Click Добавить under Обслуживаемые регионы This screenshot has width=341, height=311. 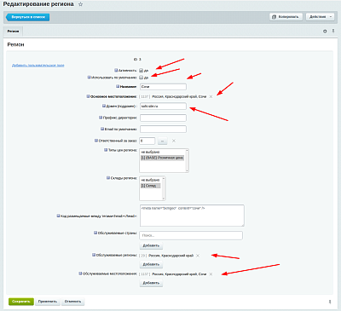[x=151, y=264]
